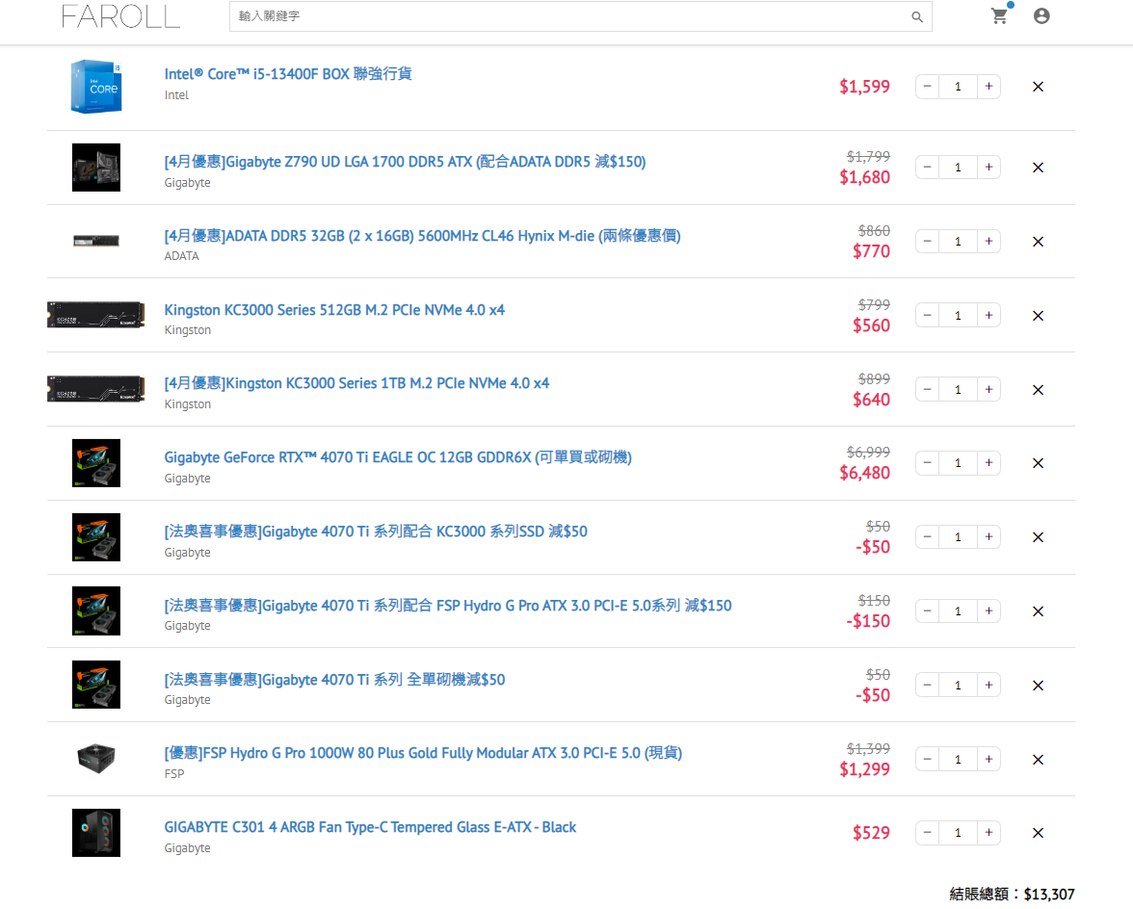Open the Kingston KC3000 1TB product page
1133x909 pixels.
pyautogui.click(x=356, y=382)
